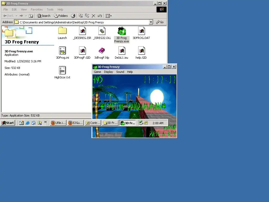Go up one folder level
Viewport: 269px width, 202px height.
[31, 16]
